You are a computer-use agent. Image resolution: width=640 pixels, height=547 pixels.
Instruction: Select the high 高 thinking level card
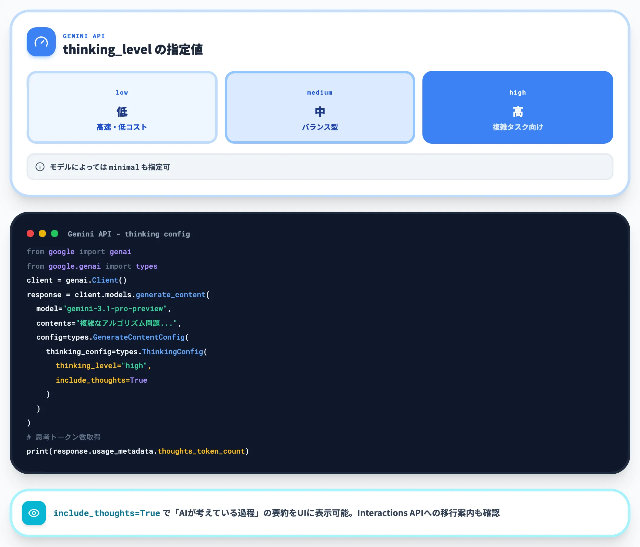518,107
